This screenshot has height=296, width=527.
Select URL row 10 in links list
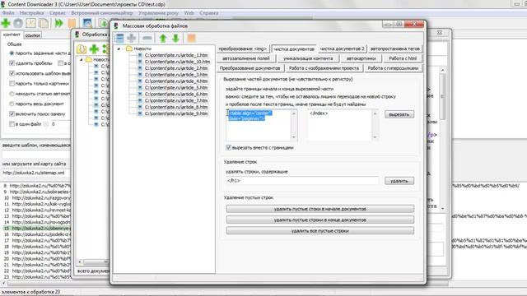(x=36, y=198)
